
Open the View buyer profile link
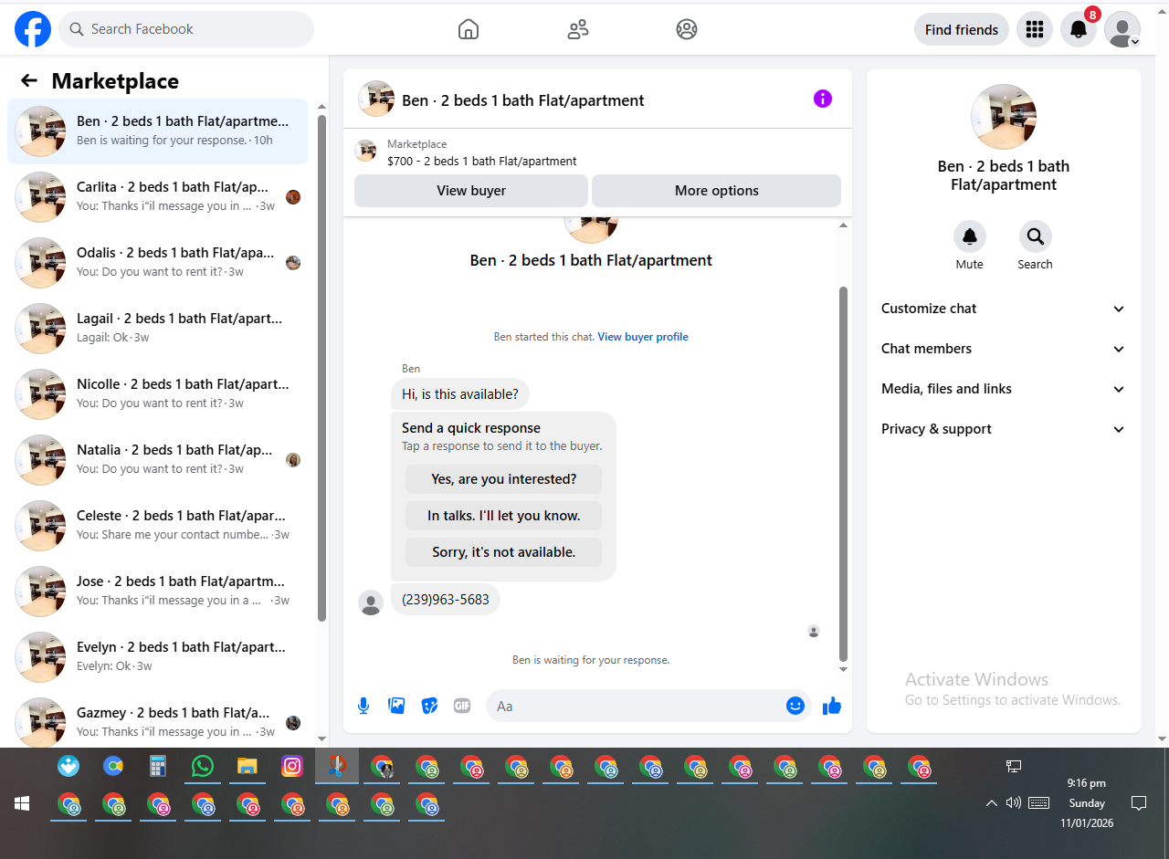(643, 337)
